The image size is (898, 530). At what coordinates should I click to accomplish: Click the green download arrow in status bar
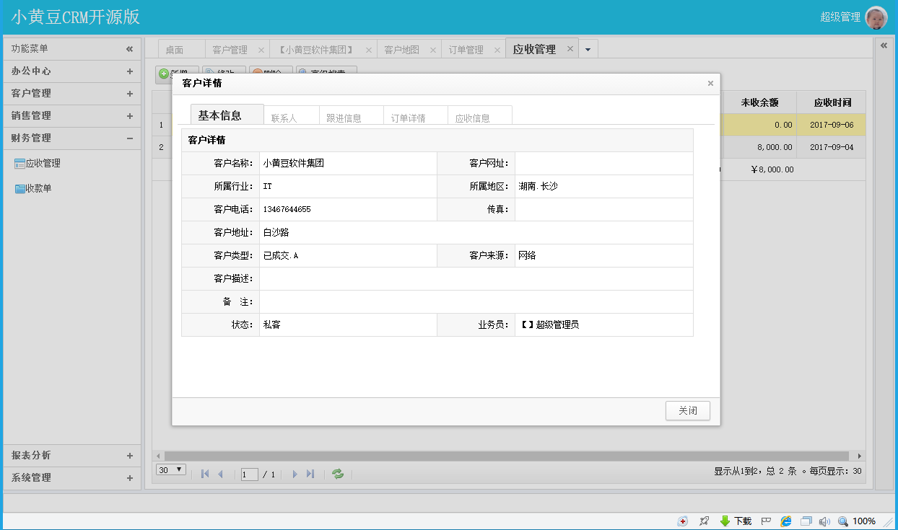pyautogui.click(x=725, y=521)
